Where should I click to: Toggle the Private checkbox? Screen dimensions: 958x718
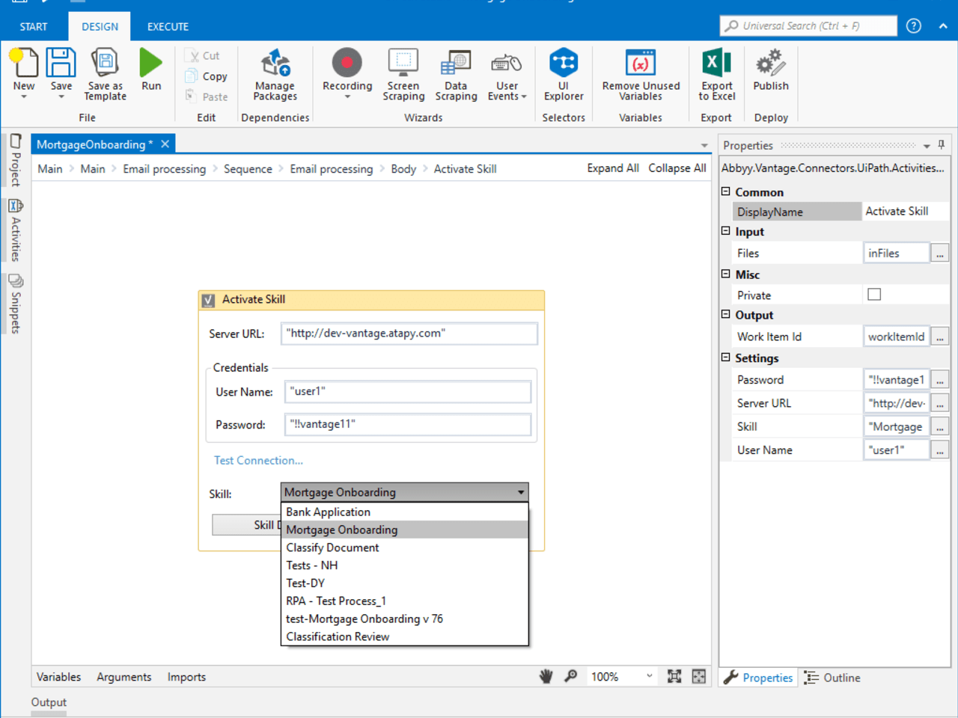click(x=874, y=295)
